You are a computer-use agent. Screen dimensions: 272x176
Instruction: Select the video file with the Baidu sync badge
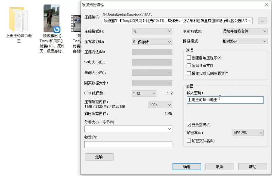52,19
